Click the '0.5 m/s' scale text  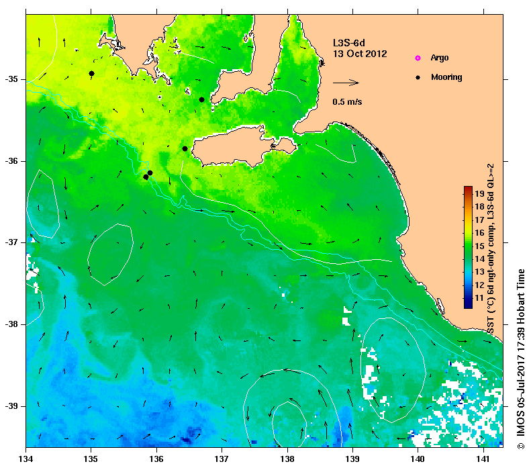tap(347, 101)
